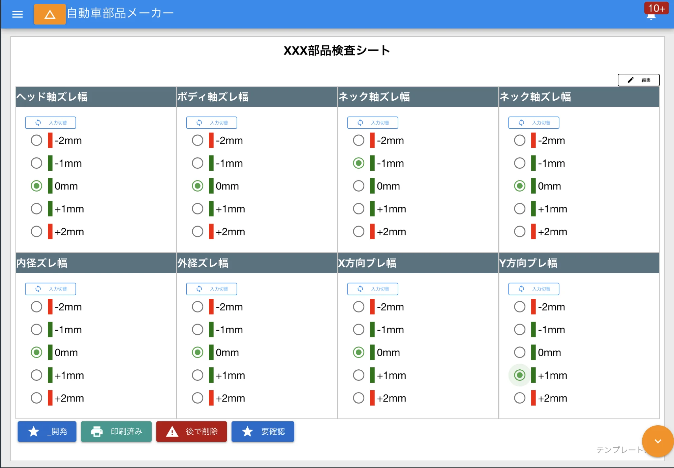The width and height of the screenshot is (674, 468).
Task: Click the star icon on the _開発 button
Action: [33, 431]
